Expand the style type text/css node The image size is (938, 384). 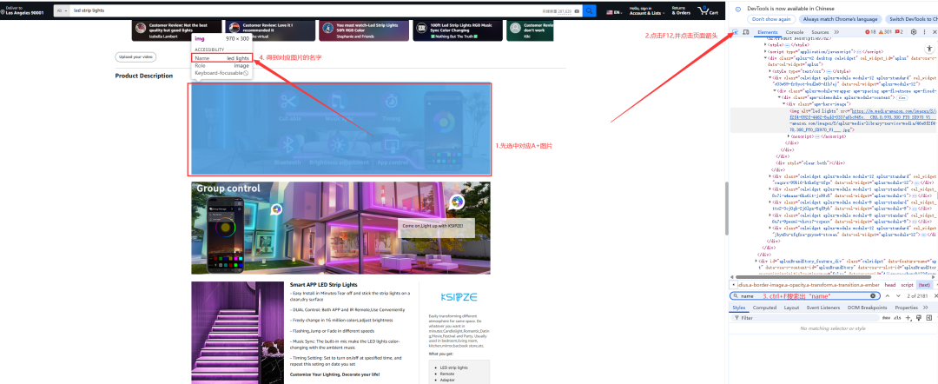(x=771, y=70)
